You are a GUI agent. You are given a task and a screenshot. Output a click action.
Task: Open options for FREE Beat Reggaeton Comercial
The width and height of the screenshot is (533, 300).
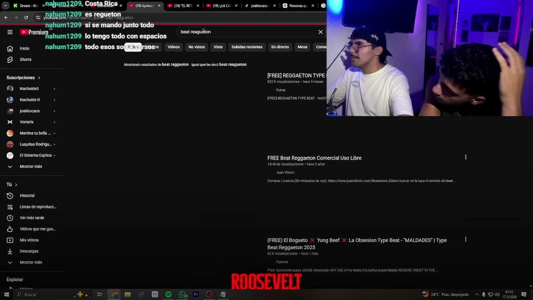(x=466, y=157)
